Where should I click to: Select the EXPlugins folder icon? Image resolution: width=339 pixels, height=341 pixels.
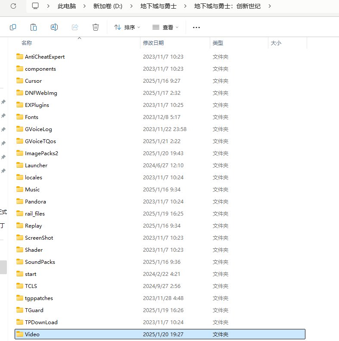tap(20, 105)
